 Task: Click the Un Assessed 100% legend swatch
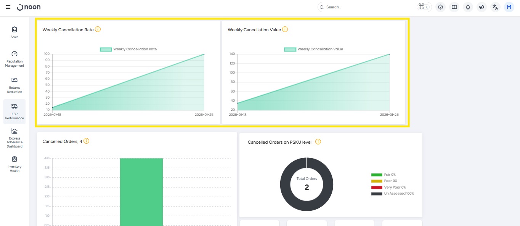(x=376, y=194)
